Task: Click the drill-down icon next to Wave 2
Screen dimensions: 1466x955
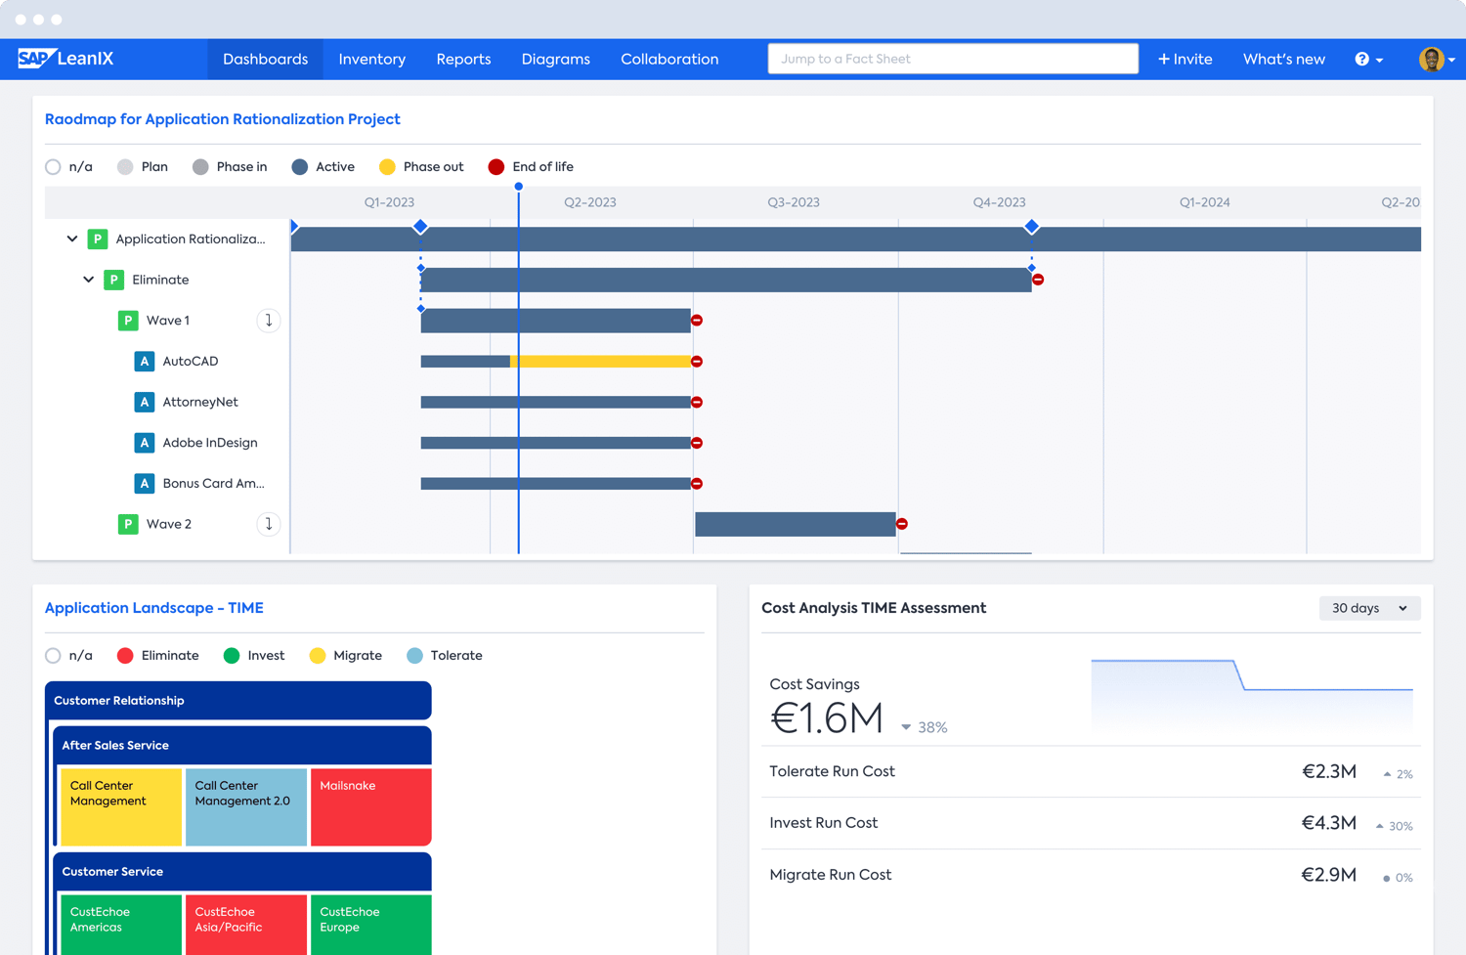Action: [269, 524]
